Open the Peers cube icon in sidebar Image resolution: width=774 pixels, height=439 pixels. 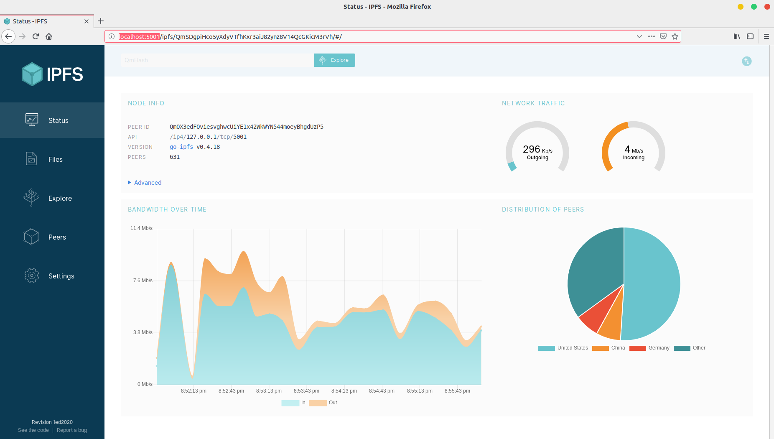(x=31, y=237)
